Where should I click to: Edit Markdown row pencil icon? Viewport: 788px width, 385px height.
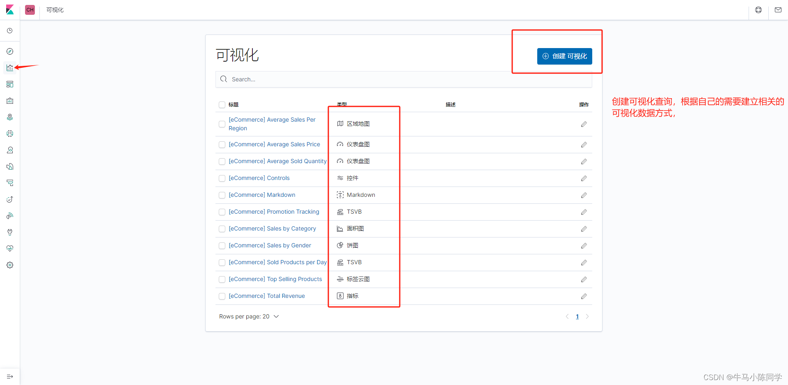click(x=584, y=195)
